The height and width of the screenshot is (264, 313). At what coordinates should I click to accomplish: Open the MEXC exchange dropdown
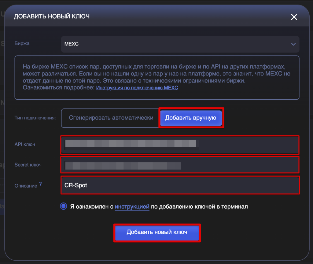(x=180, y=44)
